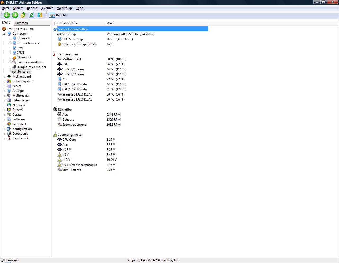The width and height of the screenshot is (339, 263).
Task: Click the Sicherheit shield icon
Action: tap(9, 124)
